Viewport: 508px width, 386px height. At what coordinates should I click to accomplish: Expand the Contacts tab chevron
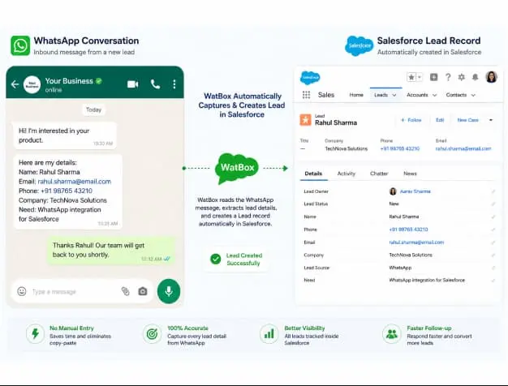point(473,95)
